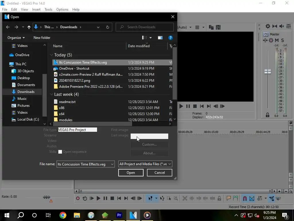
Task: Toggle Automatic Crossfades button
Action: pos(252,198)
